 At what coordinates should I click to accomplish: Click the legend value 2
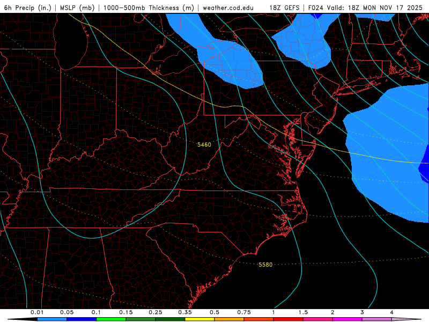[332, 312]
